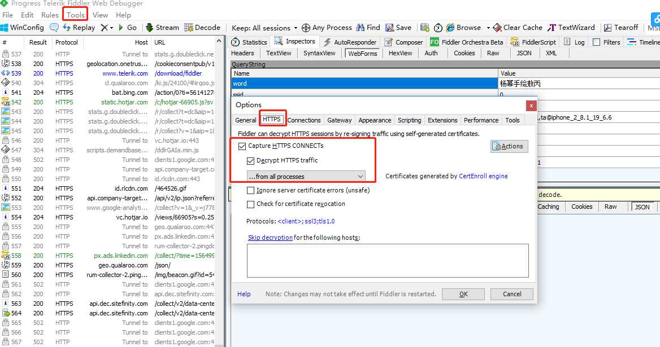The image size is (660, 347).
Task: Click the Browse toolbar button
Action: pyautogui.click(x=463, y=28)
